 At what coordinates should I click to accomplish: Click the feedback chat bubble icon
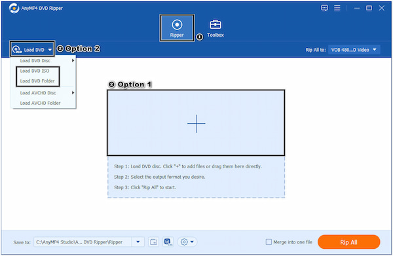(x=324, y=8)
